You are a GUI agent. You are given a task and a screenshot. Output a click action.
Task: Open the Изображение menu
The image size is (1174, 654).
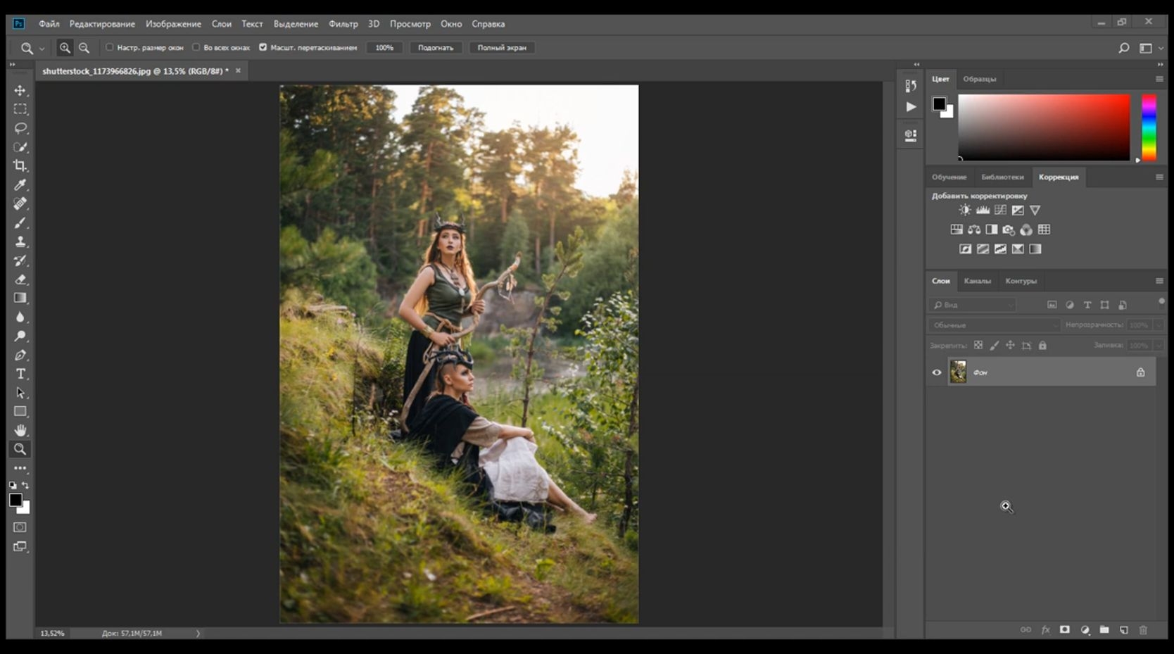point(173,24)
